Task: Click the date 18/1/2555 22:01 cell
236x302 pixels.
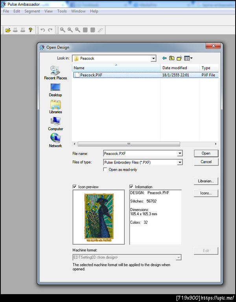Action: pyautogui.click(x=175, y=75)
